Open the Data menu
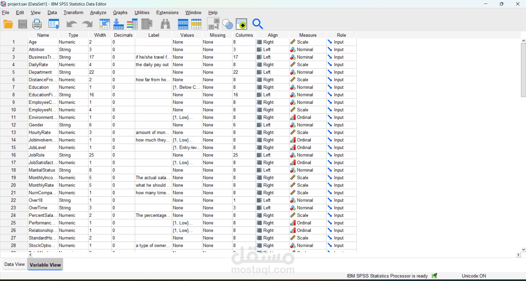Screen dimensions: 526x281 coord(52,13)
